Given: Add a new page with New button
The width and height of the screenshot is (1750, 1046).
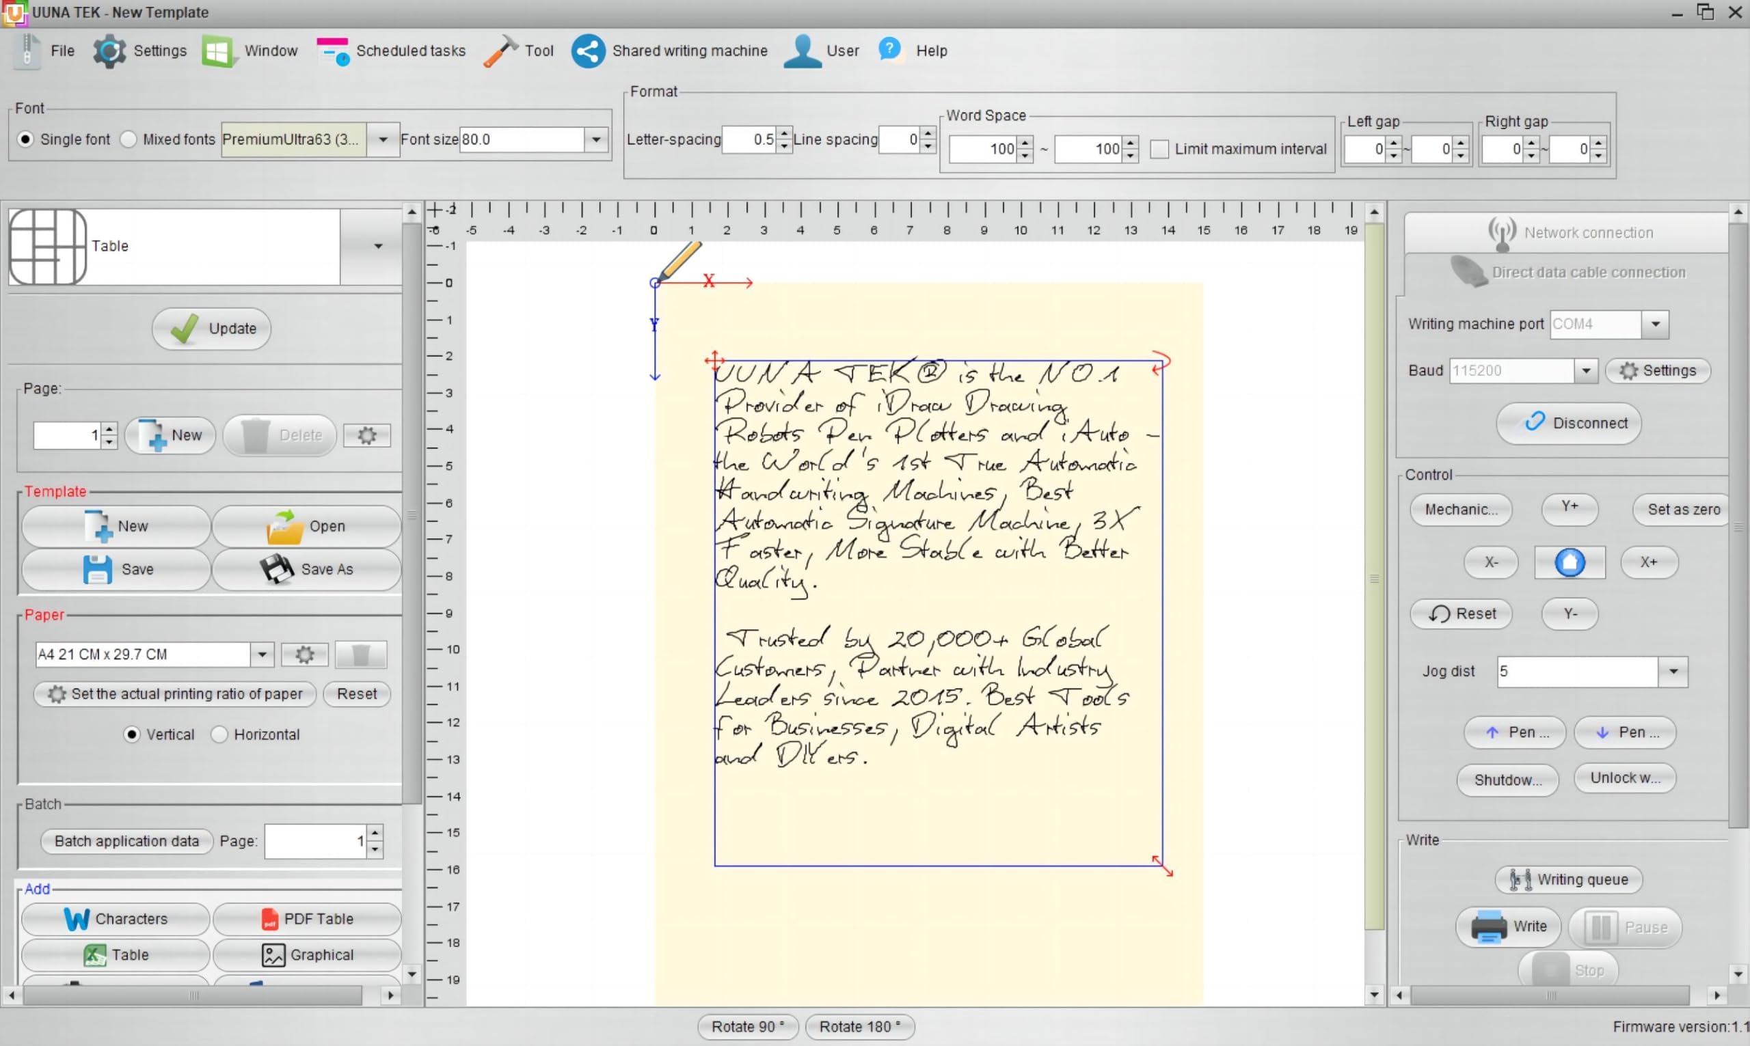Looking at the screenshot, I should (x=170, y=435).
